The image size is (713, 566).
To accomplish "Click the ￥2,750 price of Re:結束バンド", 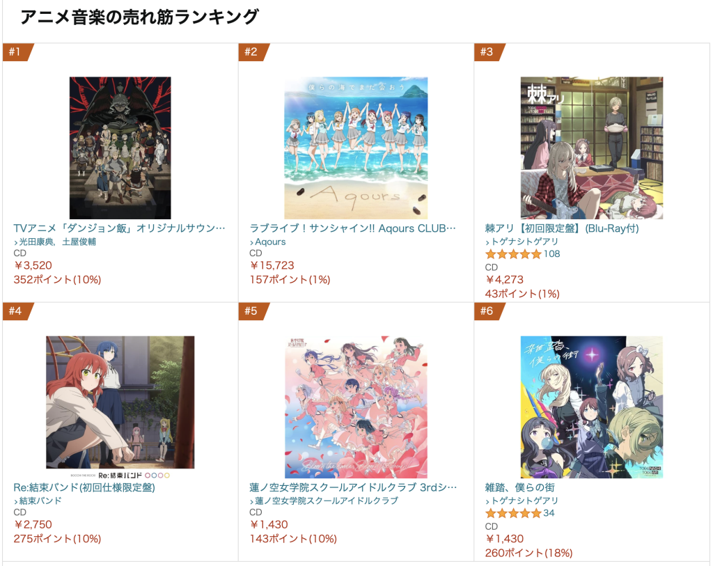I will click(33, 525).
